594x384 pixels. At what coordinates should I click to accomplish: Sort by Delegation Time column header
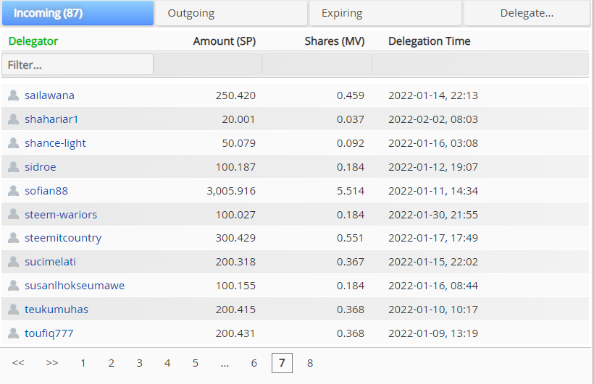pos(430,41)
